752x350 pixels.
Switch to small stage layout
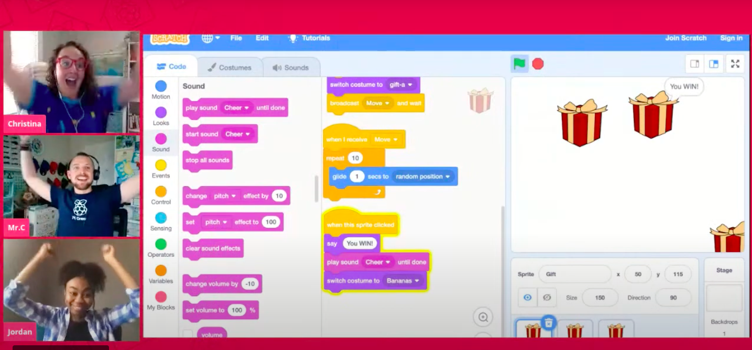[694, 64]
